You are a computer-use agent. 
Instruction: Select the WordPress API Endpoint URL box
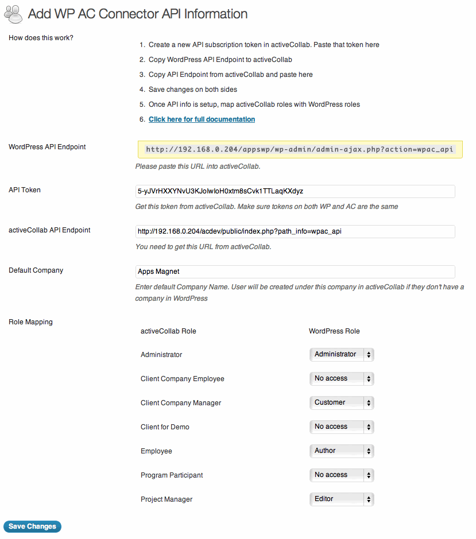[x=300, y=150]
